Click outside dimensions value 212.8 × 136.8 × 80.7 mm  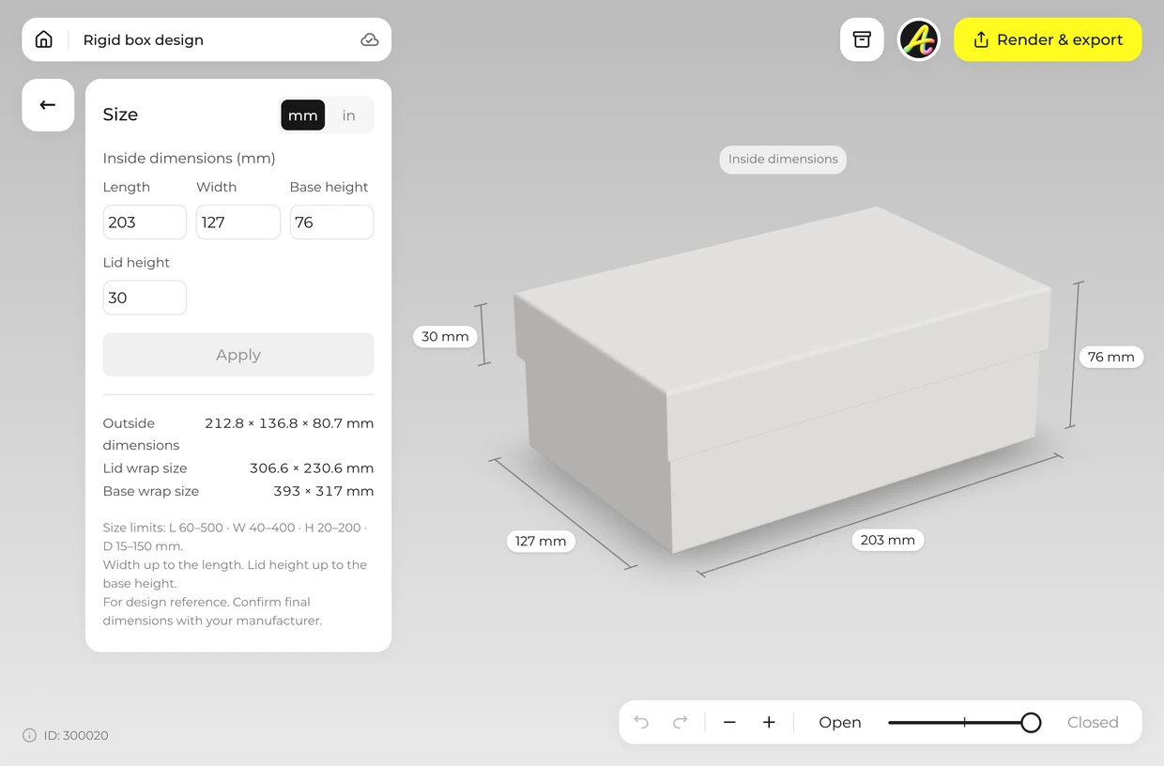click(289, 423)
